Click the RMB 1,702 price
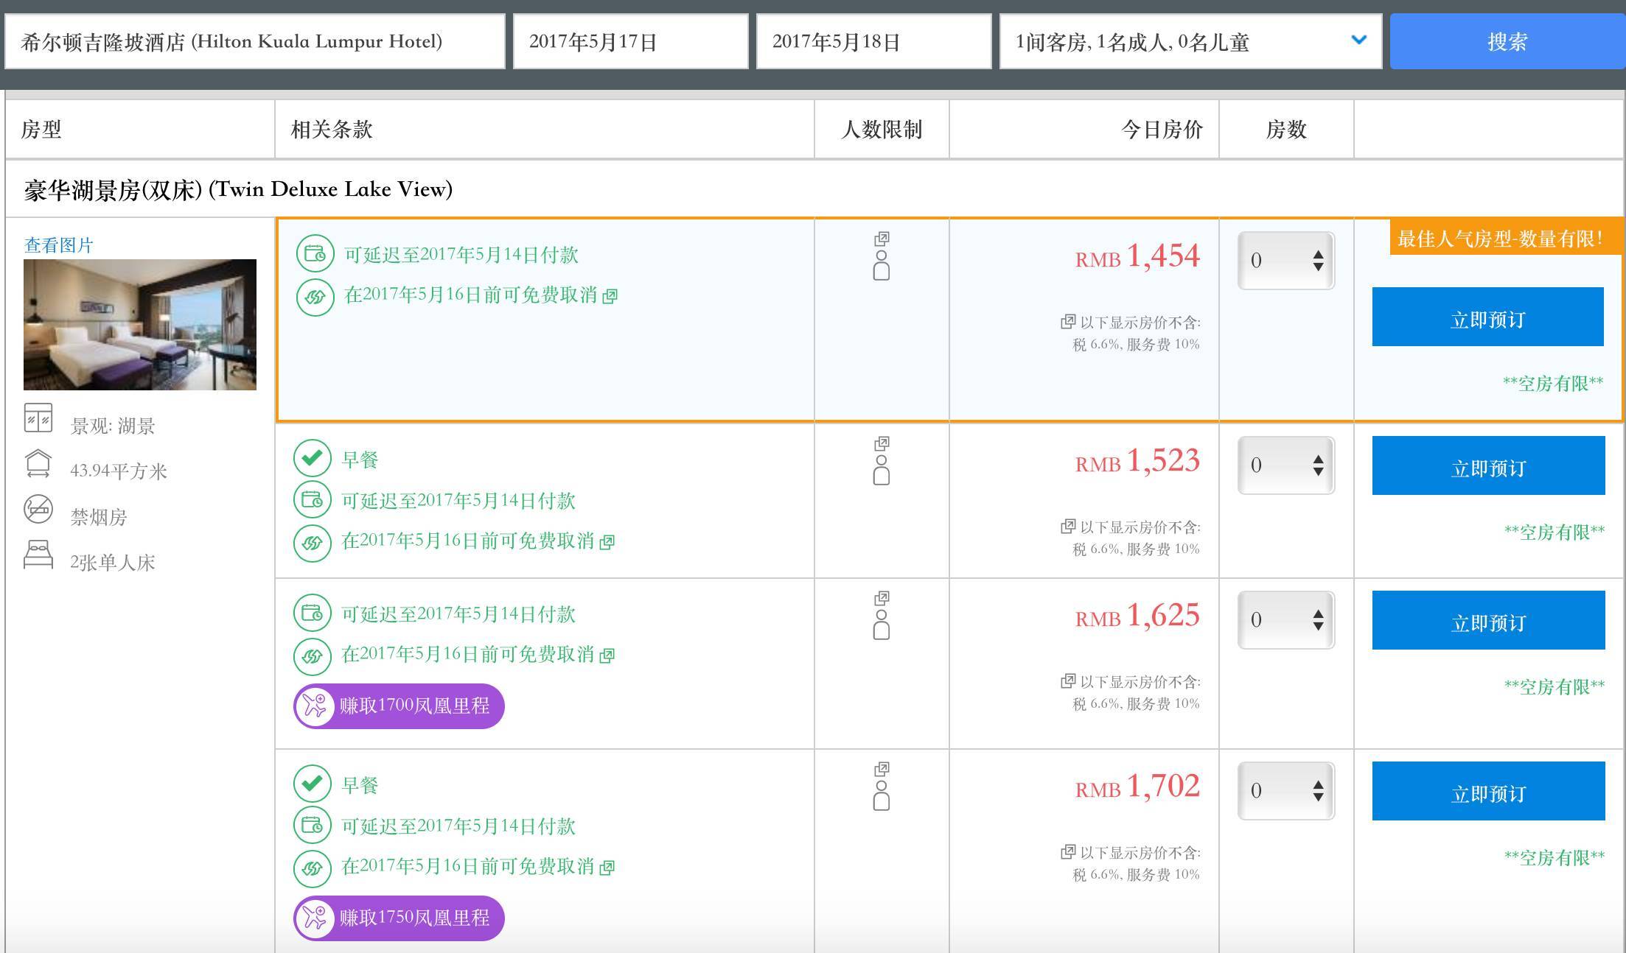Image resolution: width=1626 pixels, height=953 pixels. tap(1138, 787)
